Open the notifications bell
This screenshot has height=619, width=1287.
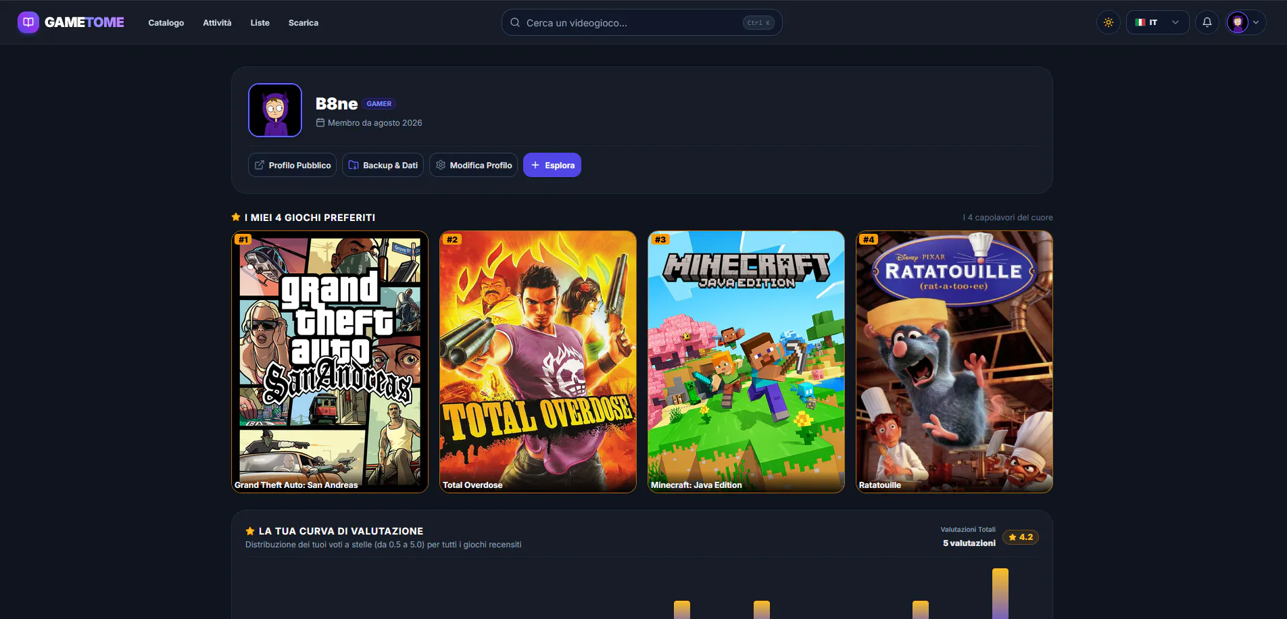pyautogui.click(x=1207, y=22)
